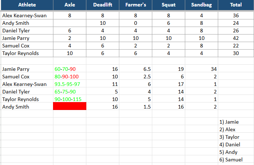This screenshot has height=165, width=254.
Task: Select the '1) Jamie' ranking cell
Action: click(229, 122)
